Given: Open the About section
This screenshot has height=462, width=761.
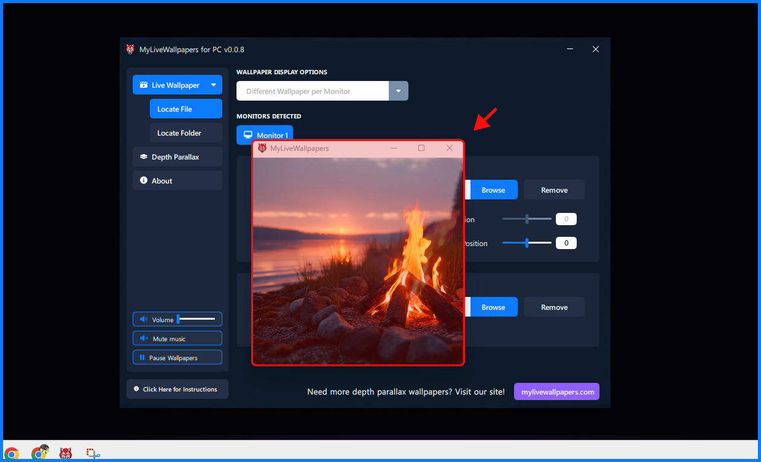Looking at the screenshot, I should 177,181.
